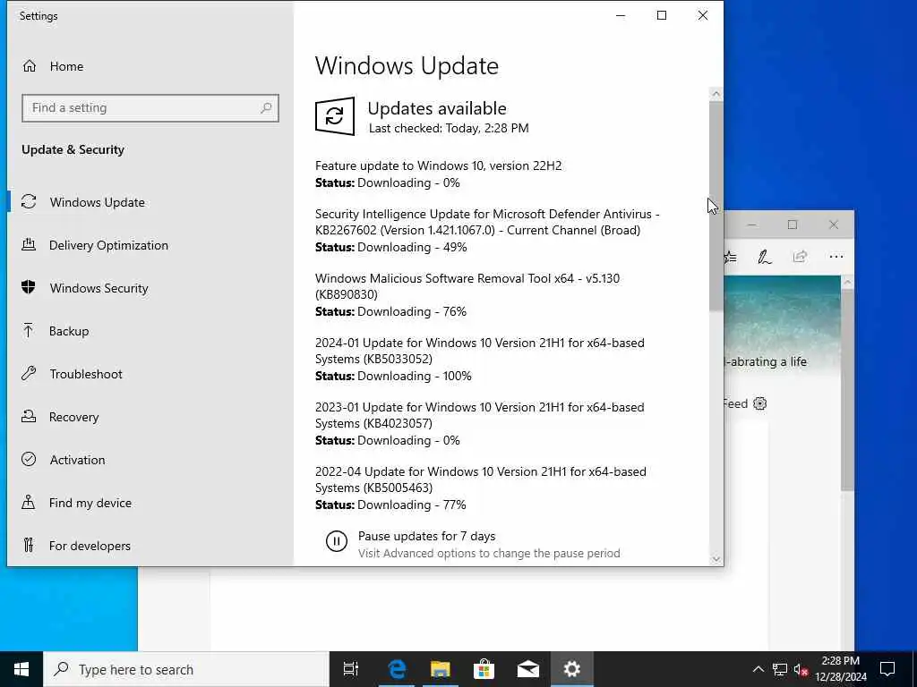Click Feature update to Windows 10, version 22H2
The width and height of the screenshot is (917, 687).
click(x=438, y=165)
